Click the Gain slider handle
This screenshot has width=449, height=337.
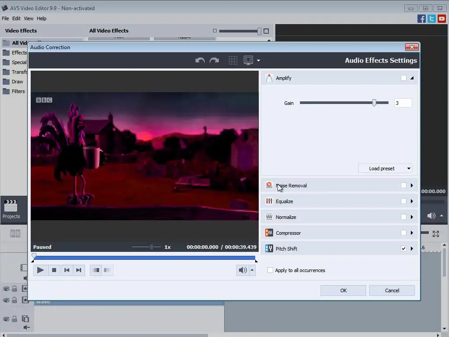tap(374, 103)
